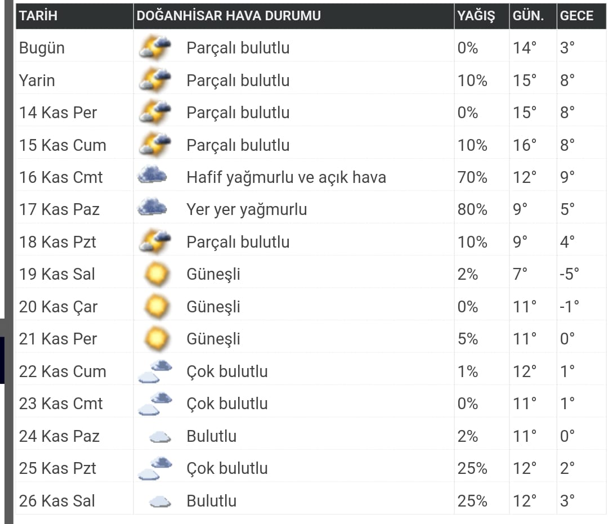The image size is (608, 524).
Task: Click the sun icon for 21 Kas Per
Action: [x=157, y=339]
